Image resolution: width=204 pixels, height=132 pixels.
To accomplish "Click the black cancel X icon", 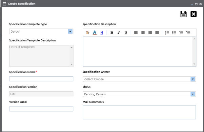I will point(193,14).
